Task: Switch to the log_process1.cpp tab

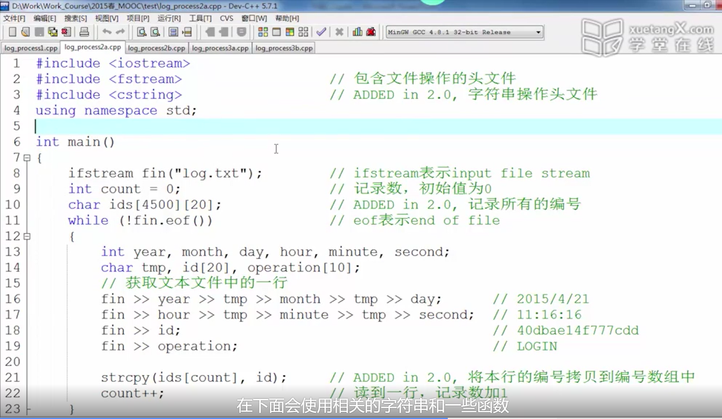Action: pyautogui.click(x=31, y=48)
